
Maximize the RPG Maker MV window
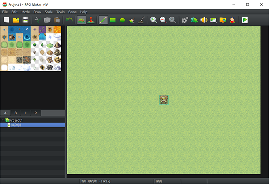pyautogui.click(x=247, y=4)
